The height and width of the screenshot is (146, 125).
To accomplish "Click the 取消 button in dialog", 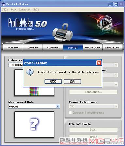I will click(x=72, y=81).
